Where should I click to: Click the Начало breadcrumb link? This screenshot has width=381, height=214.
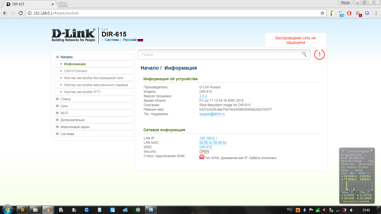(149, 68)
